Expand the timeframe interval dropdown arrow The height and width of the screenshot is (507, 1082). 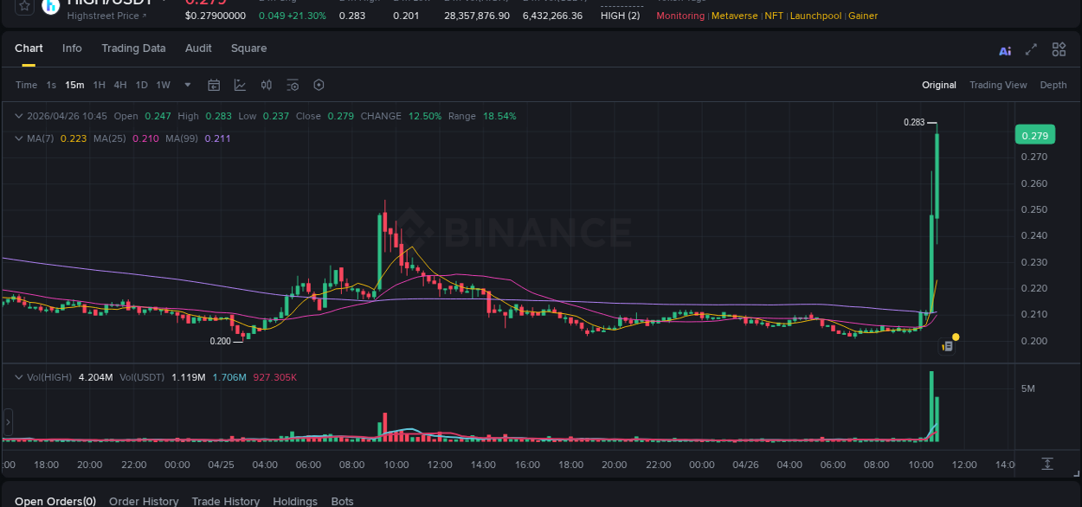187,85
